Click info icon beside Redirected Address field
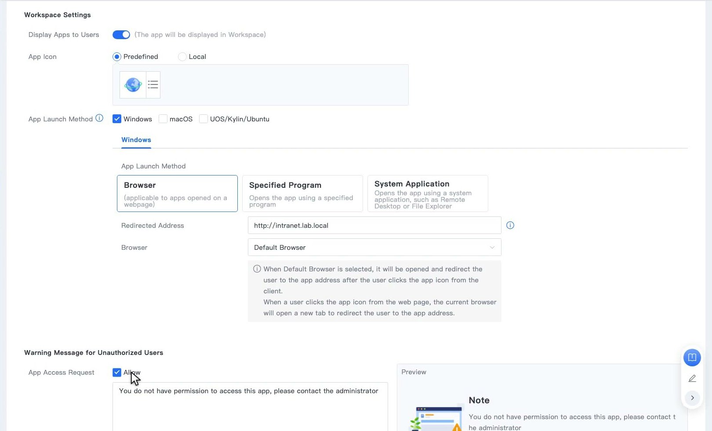Image resolution: width=712 pixels, height=431 pixels. click(510, 225)
